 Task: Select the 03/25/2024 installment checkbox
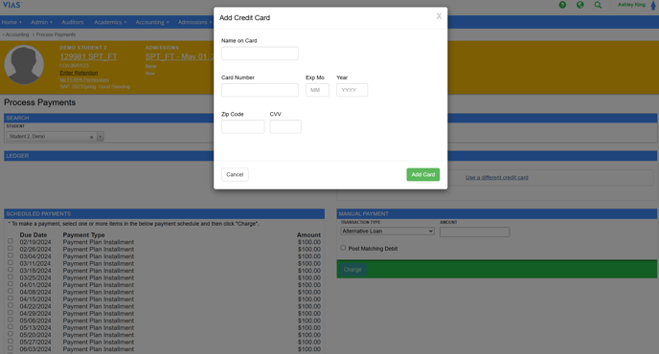tap(11, 277)
